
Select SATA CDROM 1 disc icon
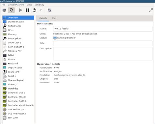coord(5,47)
